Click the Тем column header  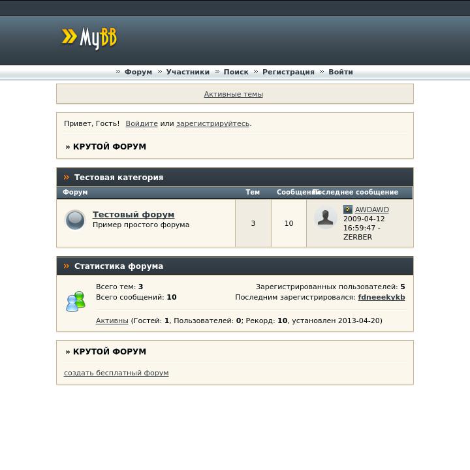[x=253, y=192]
